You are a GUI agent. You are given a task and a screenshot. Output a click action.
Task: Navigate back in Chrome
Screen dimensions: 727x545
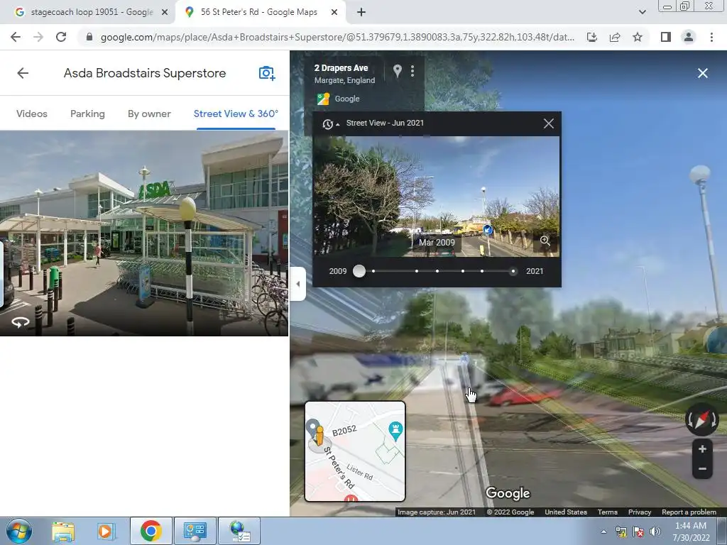(x=16, y=37)
